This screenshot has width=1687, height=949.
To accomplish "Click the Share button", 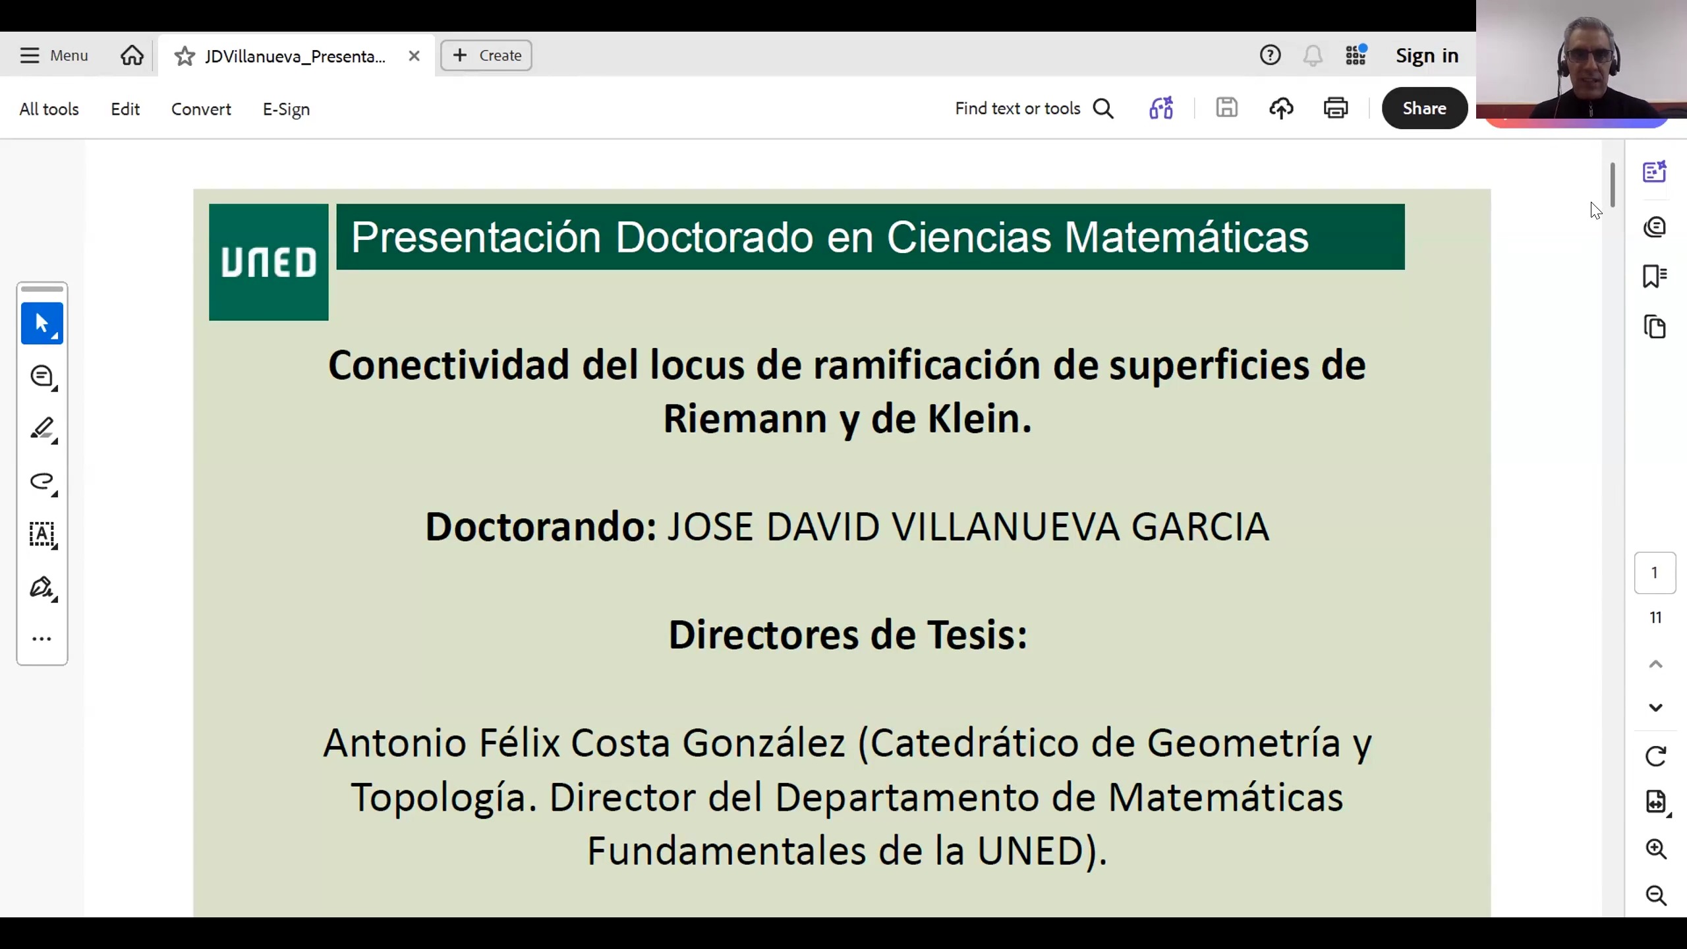I will [x=1424, y=108].
